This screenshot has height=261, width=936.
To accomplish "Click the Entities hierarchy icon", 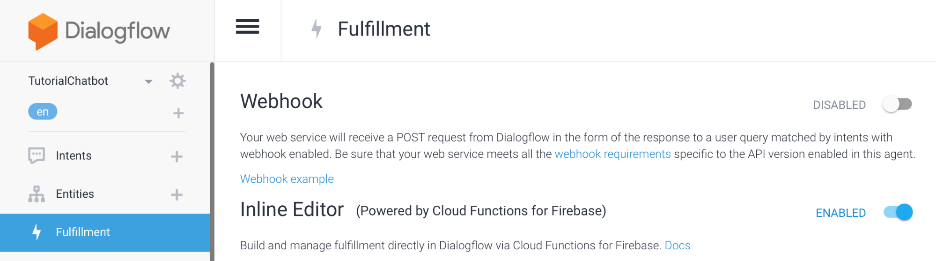I will coord(37,194).
